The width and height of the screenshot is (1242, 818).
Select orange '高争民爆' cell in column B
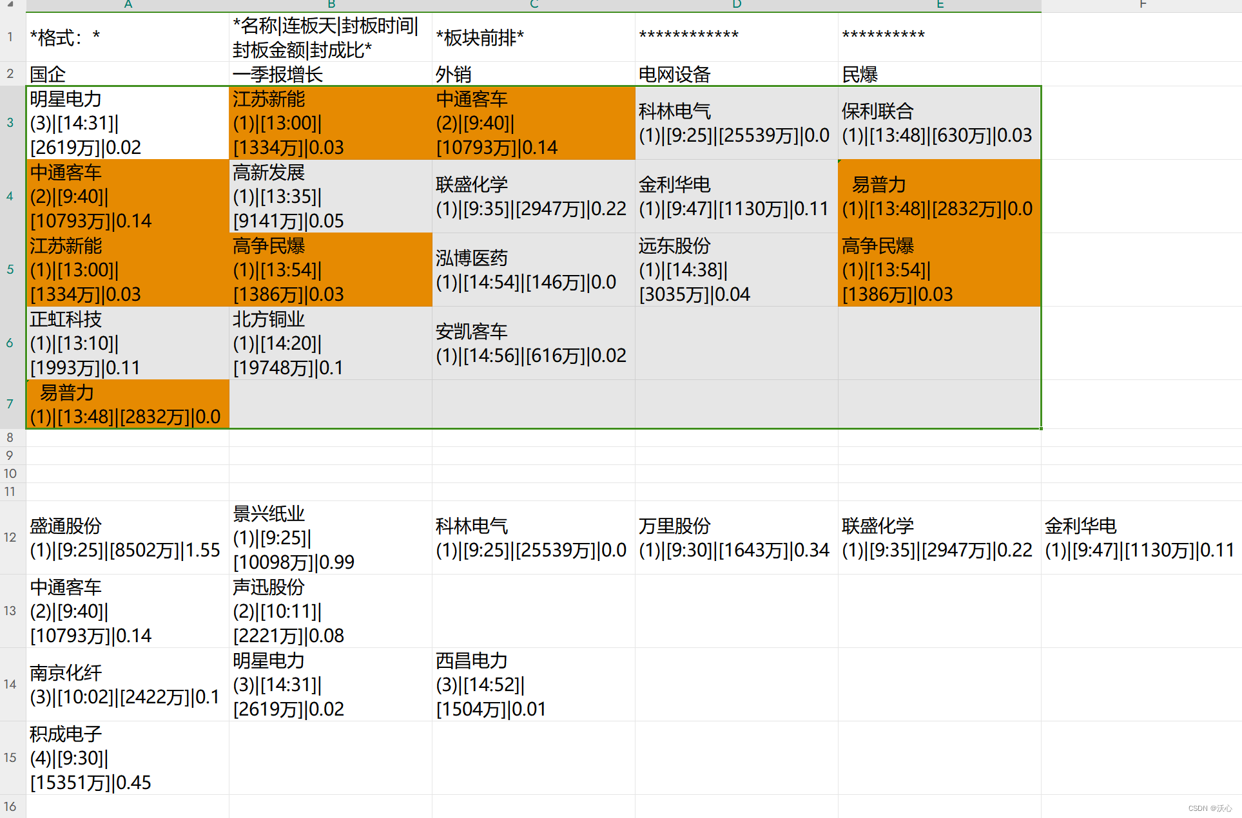331,270
